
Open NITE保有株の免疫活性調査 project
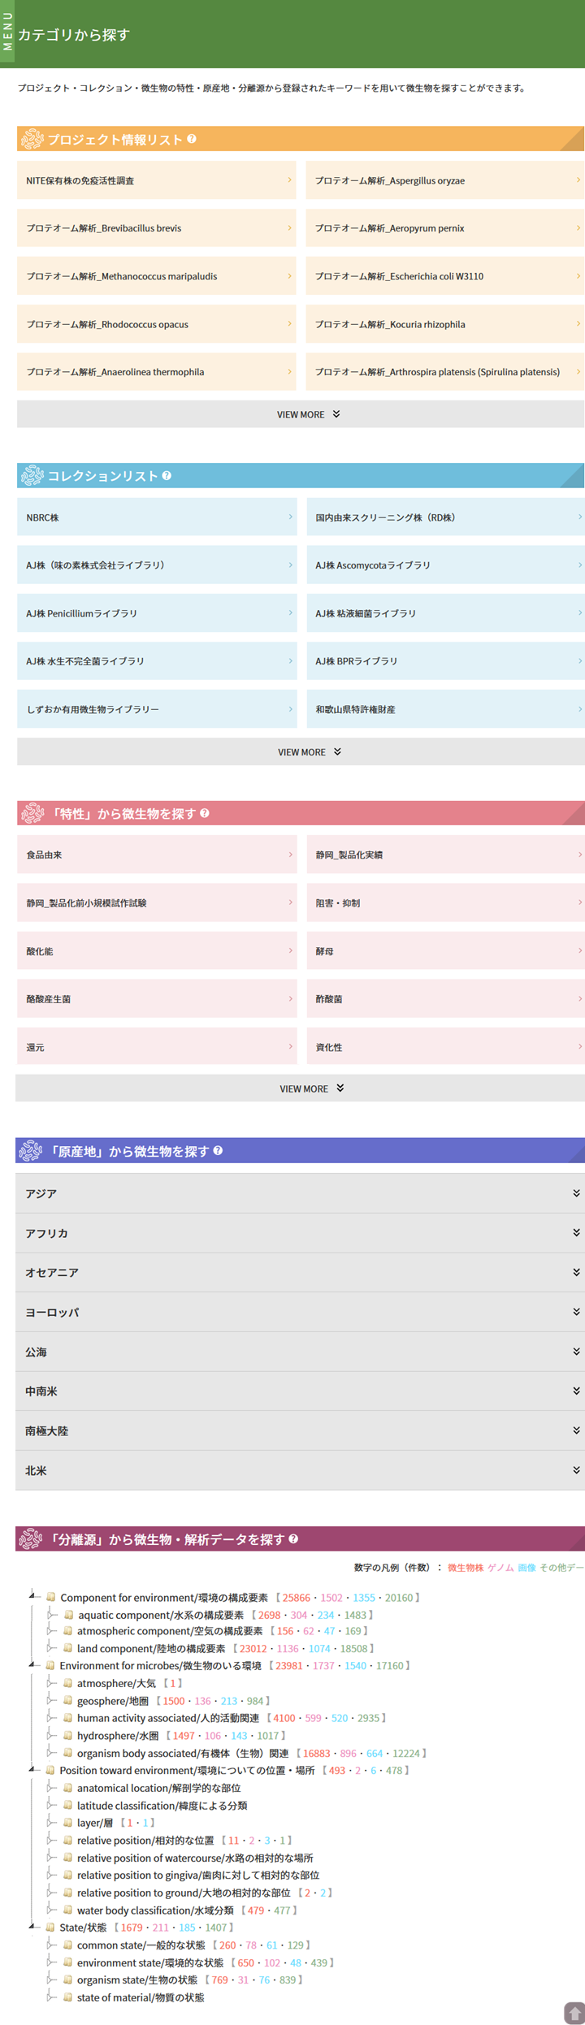(x=156, y=180)
